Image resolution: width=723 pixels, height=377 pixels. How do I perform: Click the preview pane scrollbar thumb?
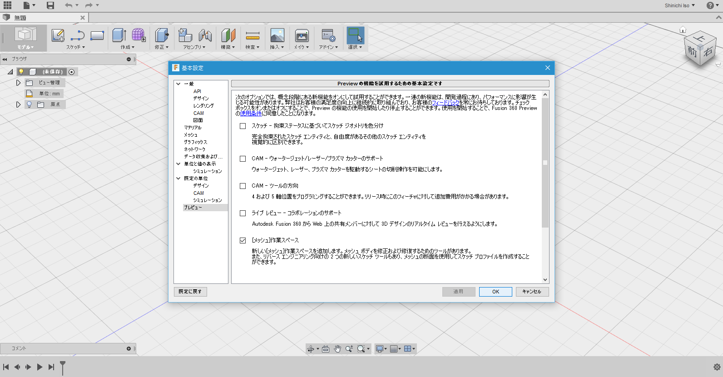545,163
